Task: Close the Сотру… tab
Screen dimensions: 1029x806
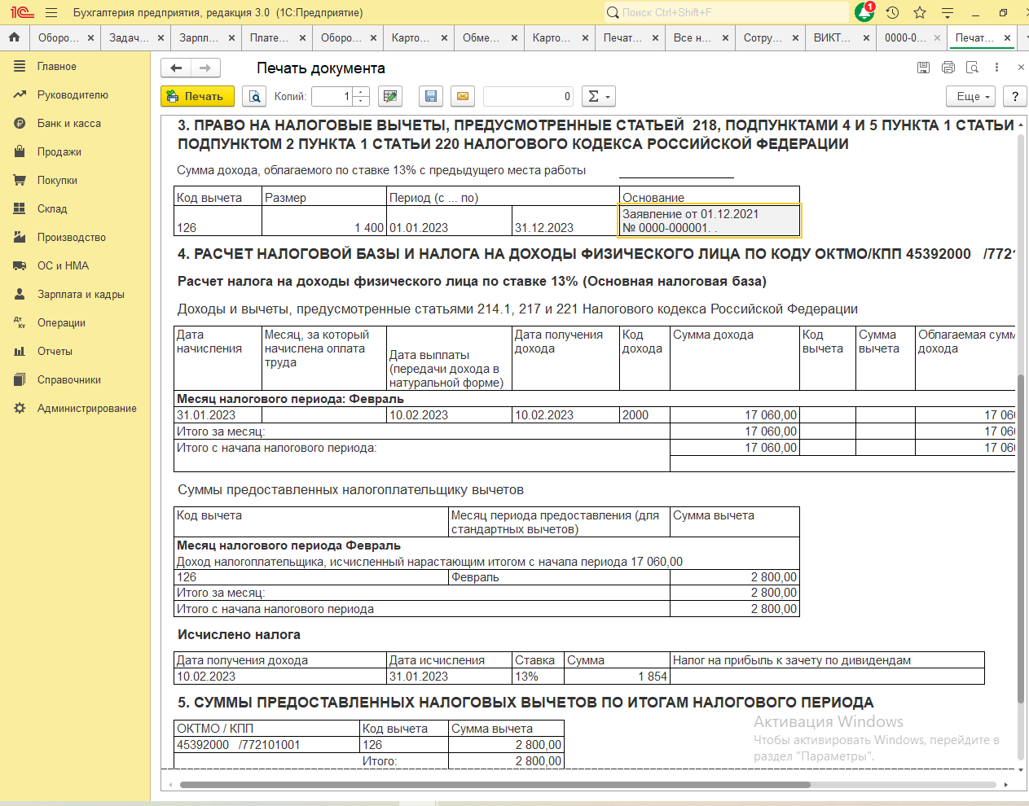Action: [x=795, y=37]
